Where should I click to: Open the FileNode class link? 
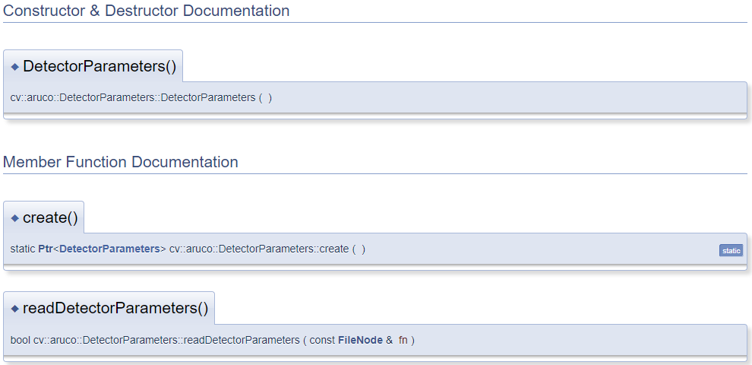[x=360, y=340]
